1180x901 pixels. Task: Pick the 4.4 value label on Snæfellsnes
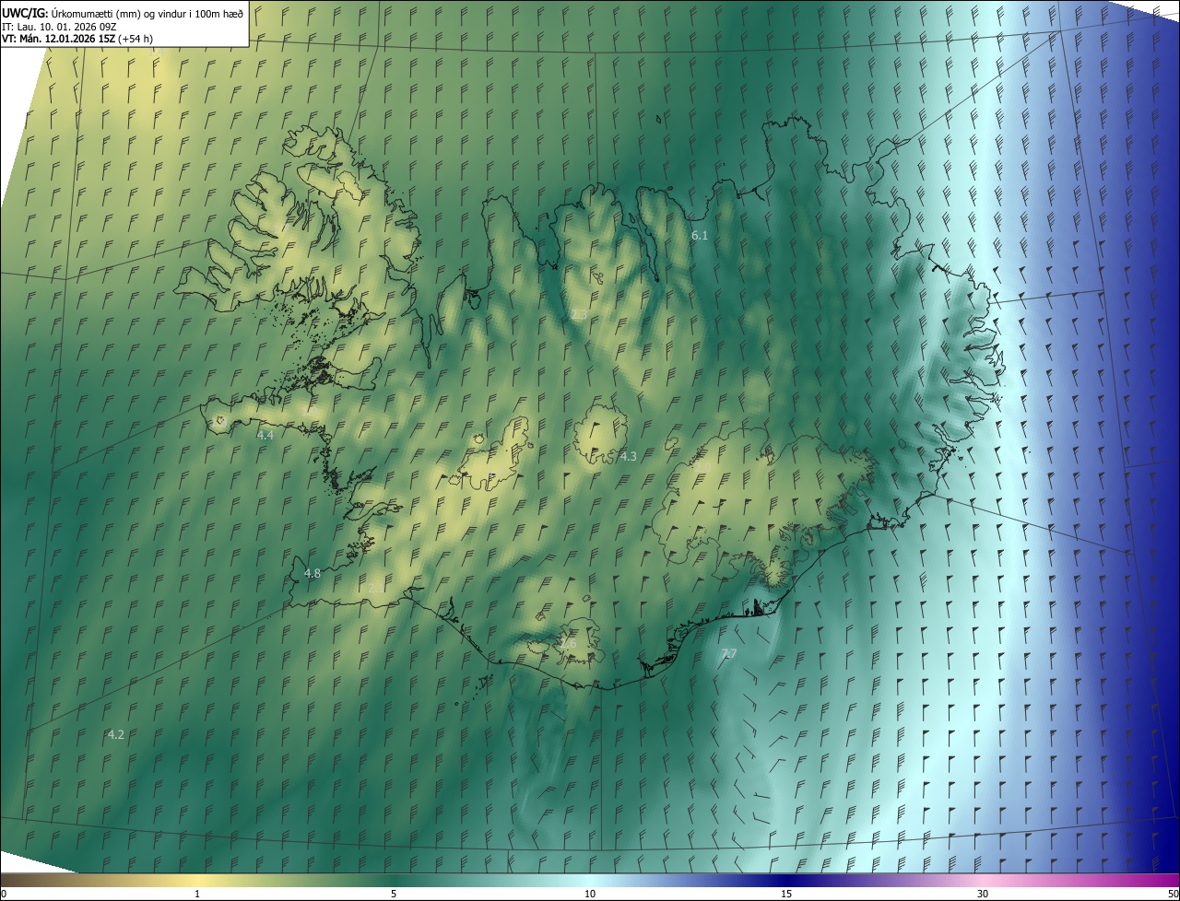[x=265, y=435]
